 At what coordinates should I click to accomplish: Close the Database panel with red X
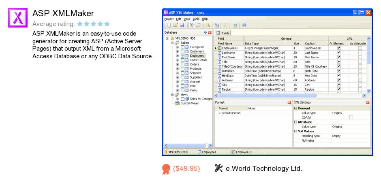[210, 32]
